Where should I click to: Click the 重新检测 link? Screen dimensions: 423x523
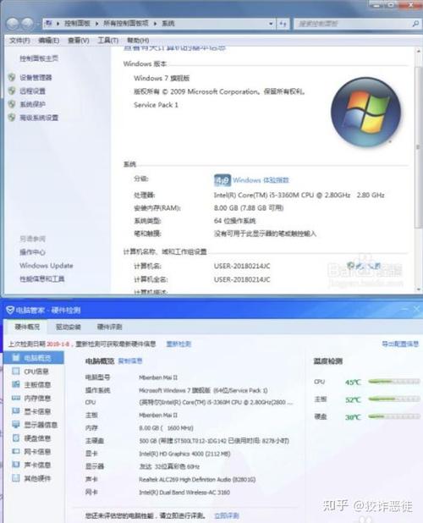pos(179,344)
